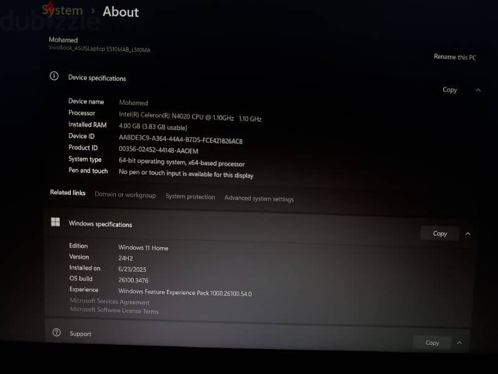Select System type value 64-bit operating system

coord(152,161)
